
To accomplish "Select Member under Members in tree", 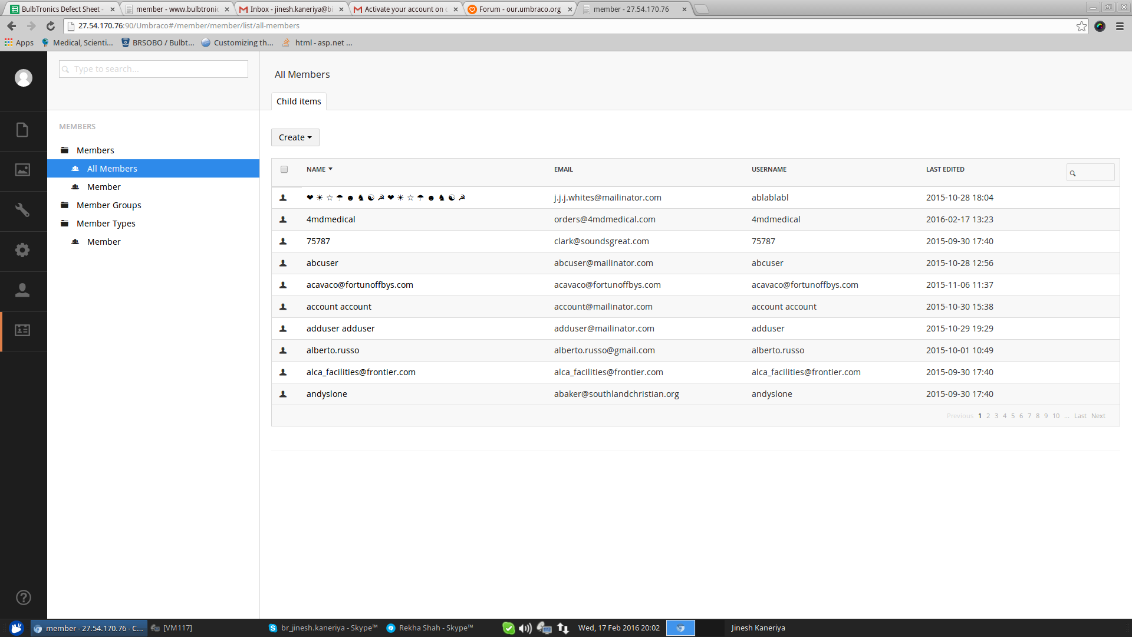I will [104, 187].
